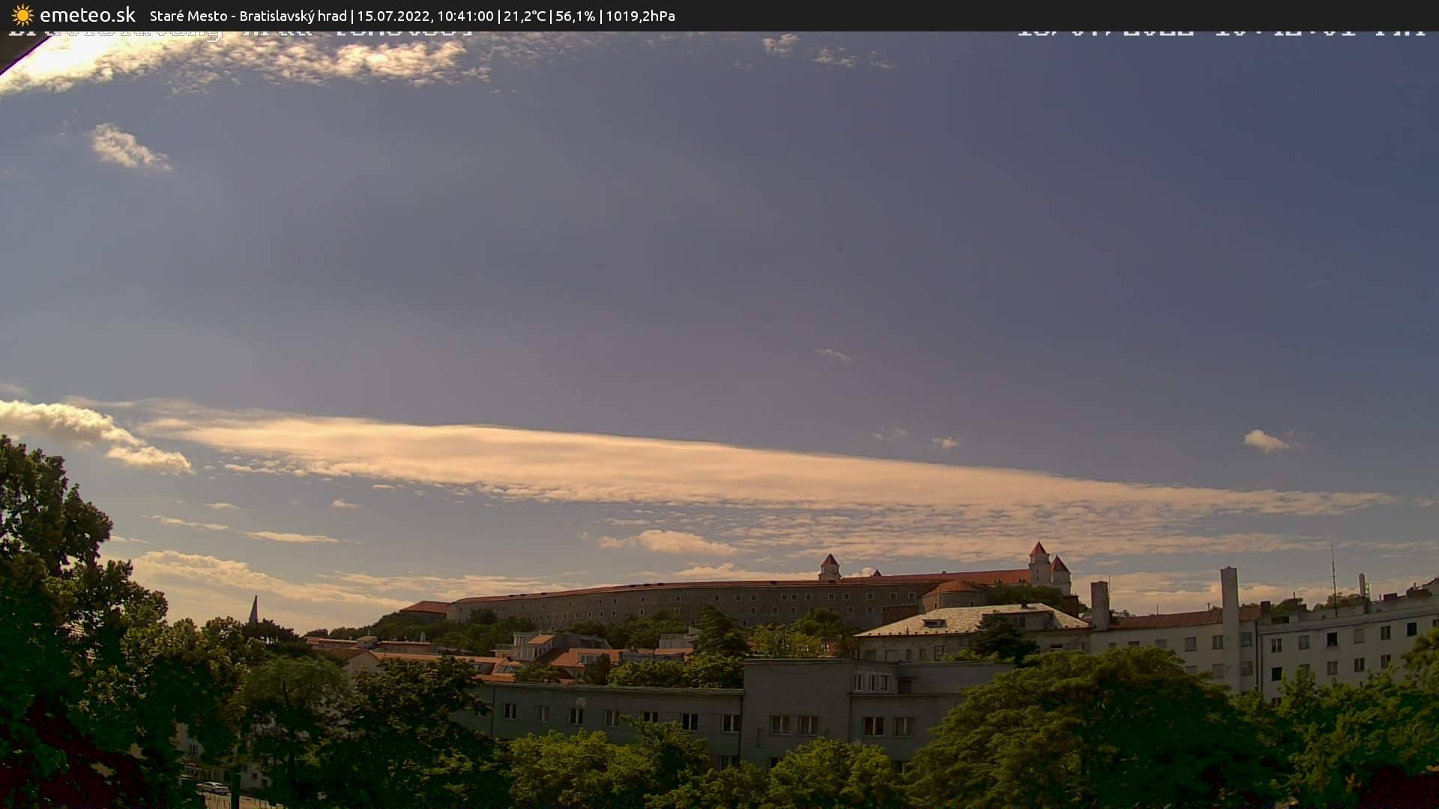Click the pressure reading 1019,2hPa

point(641,15)
